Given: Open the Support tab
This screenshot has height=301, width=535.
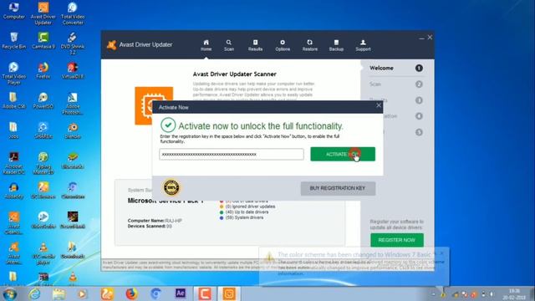Looking at the screenshot, I should (x=363, y=45).
